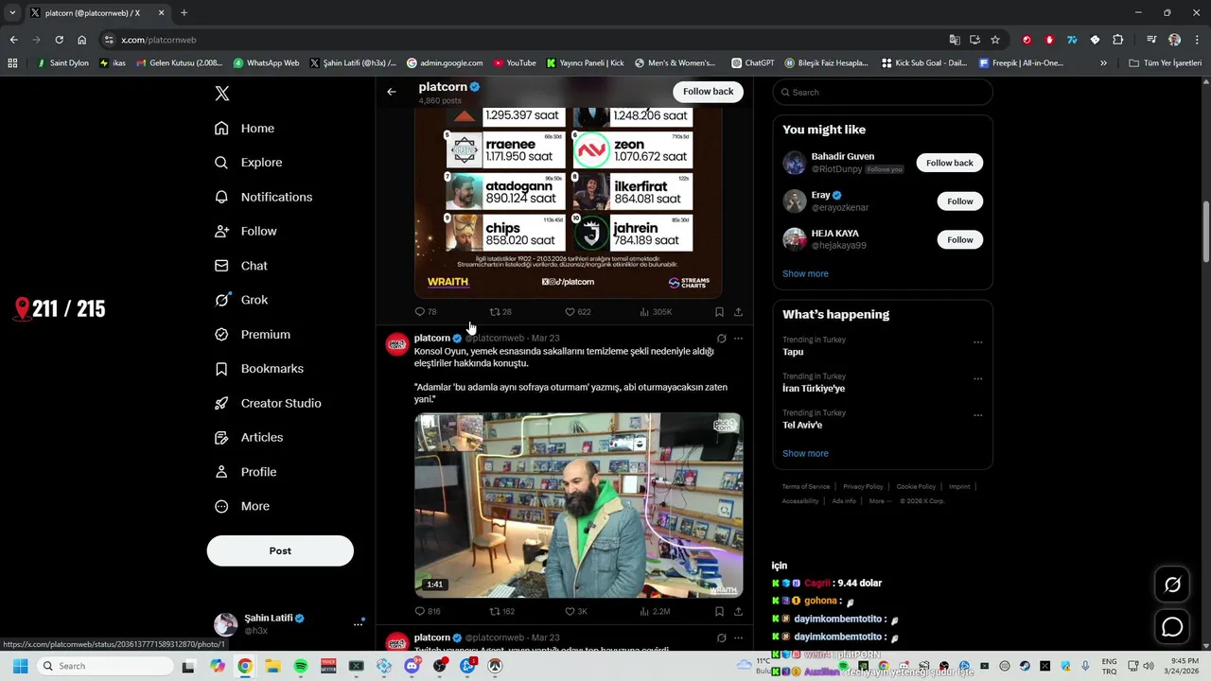Image resolution: width=1211 pixels, height=681 pixels.
Task: Open Articles in the sidebar
Action: click(x=249, y=438)
